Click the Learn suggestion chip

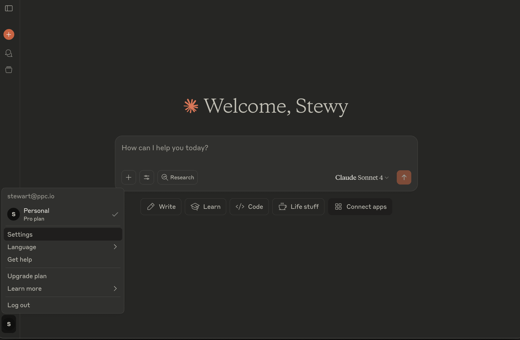click(x=205, y=207)
